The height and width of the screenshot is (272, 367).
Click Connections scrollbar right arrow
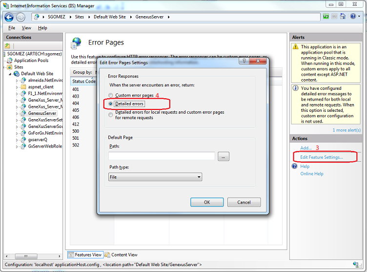coord(60,256)
